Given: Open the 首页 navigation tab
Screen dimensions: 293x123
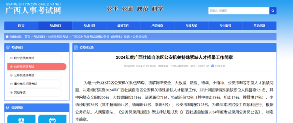Looking at the screenshot, I should pos(21,26).
